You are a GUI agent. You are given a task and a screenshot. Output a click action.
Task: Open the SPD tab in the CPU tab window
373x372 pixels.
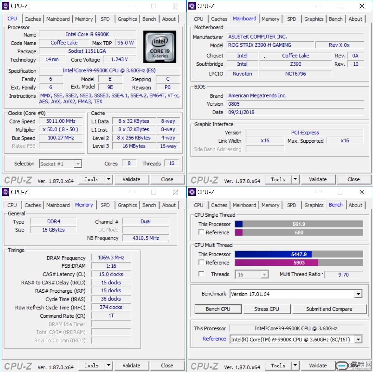(105, 19)
